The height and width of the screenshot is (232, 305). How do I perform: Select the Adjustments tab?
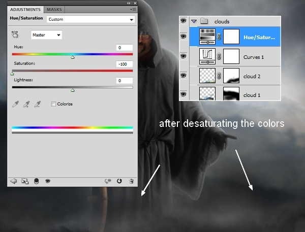[x=25, y=10]
